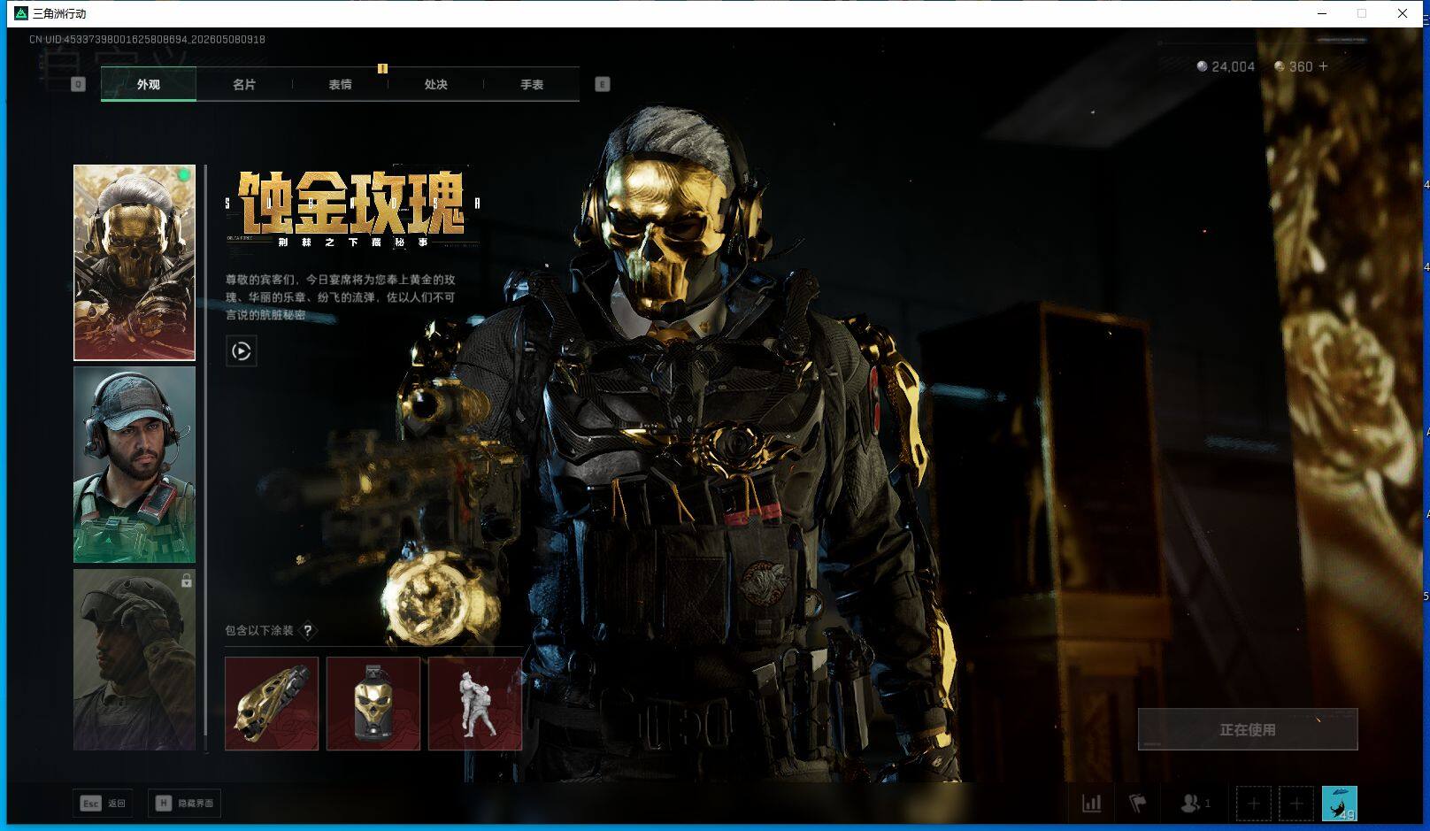View the gold skull knife skin item
1430x831 pixels.
coord(272,704)
